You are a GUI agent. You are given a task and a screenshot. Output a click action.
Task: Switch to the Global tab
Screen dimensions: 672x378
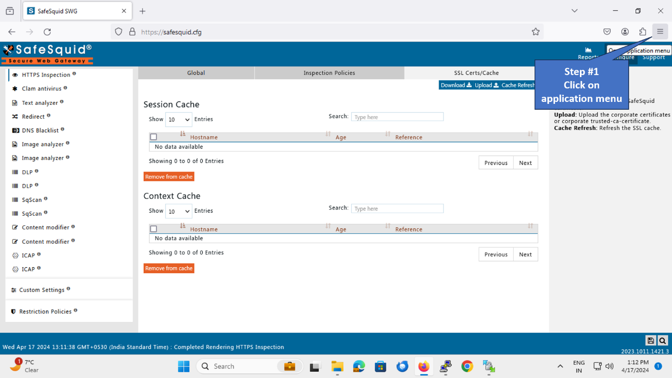(x=196, y=73)
